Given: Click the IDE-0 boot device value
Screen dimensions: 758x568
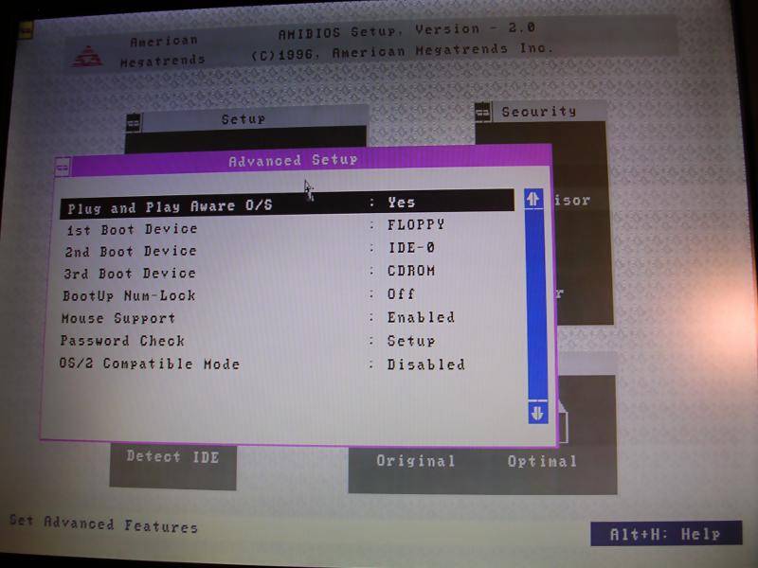Looking at the screenshot, I should point(411,248).
